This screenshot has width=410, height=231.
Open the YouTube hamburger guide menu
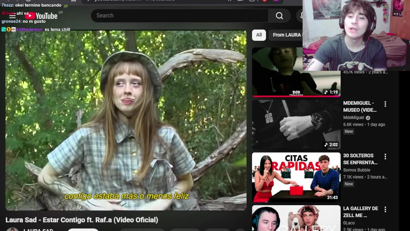click(x=12, y=15)
